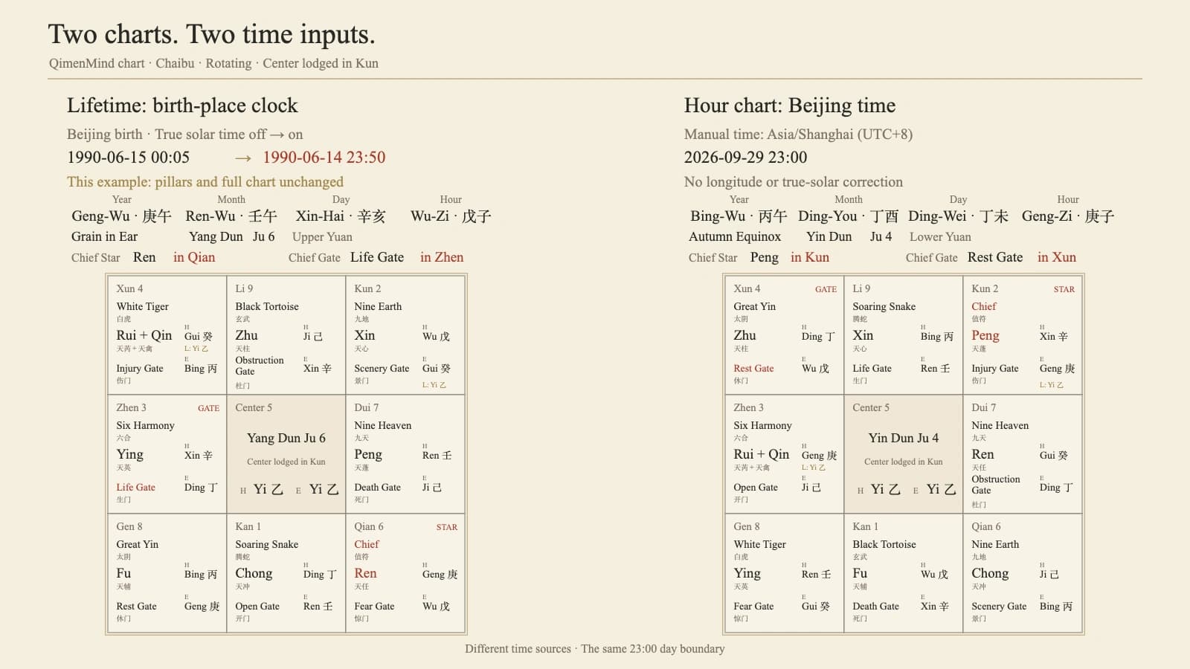Click the GATE badge in the hour chart's Xun 4 palace
Image resolution: width=1190 pixels, height=669 pixels.
pyautogui.click(x=826, y=289)
